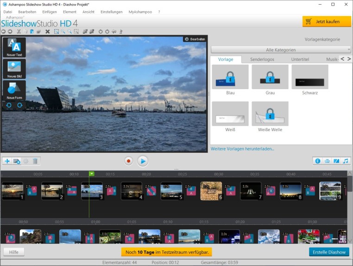Toggle the transitions panel icon
Viewport: 353px width, 266px height.
pos(336,161)
